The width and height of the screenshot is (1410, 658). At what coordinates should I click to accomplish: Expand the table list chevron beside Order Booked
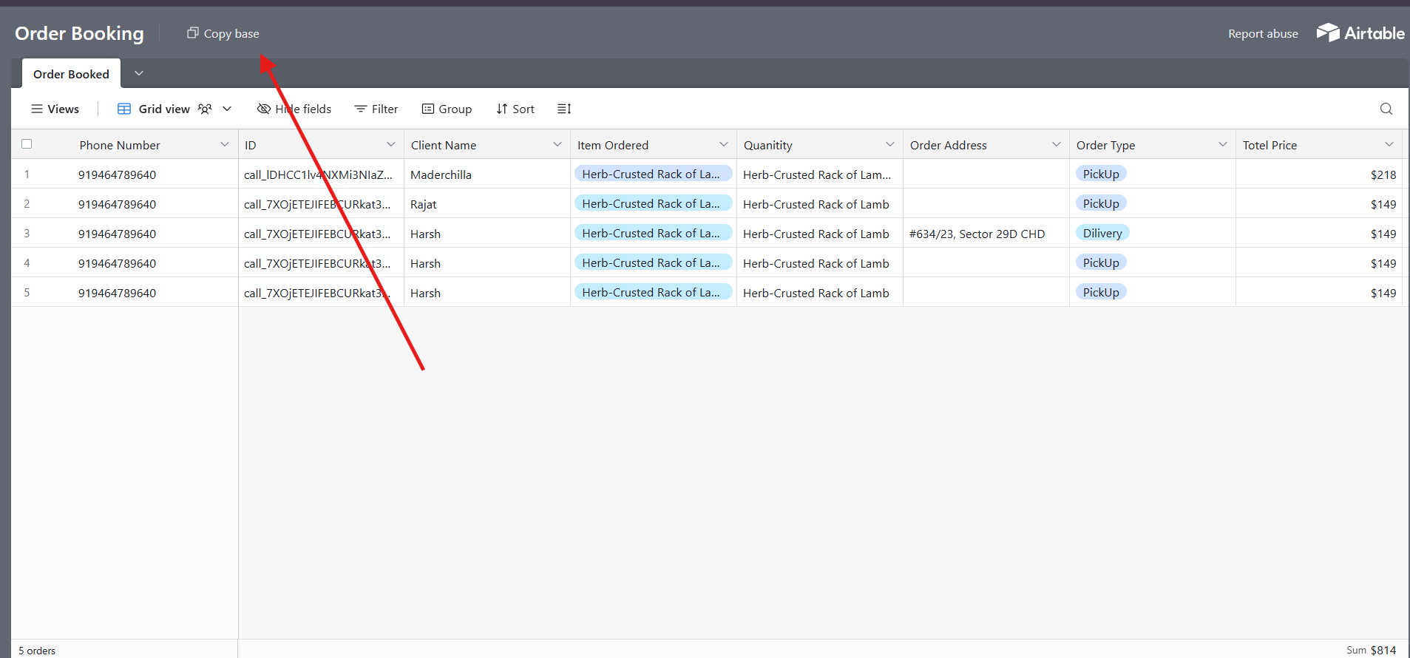click(139, 73)
